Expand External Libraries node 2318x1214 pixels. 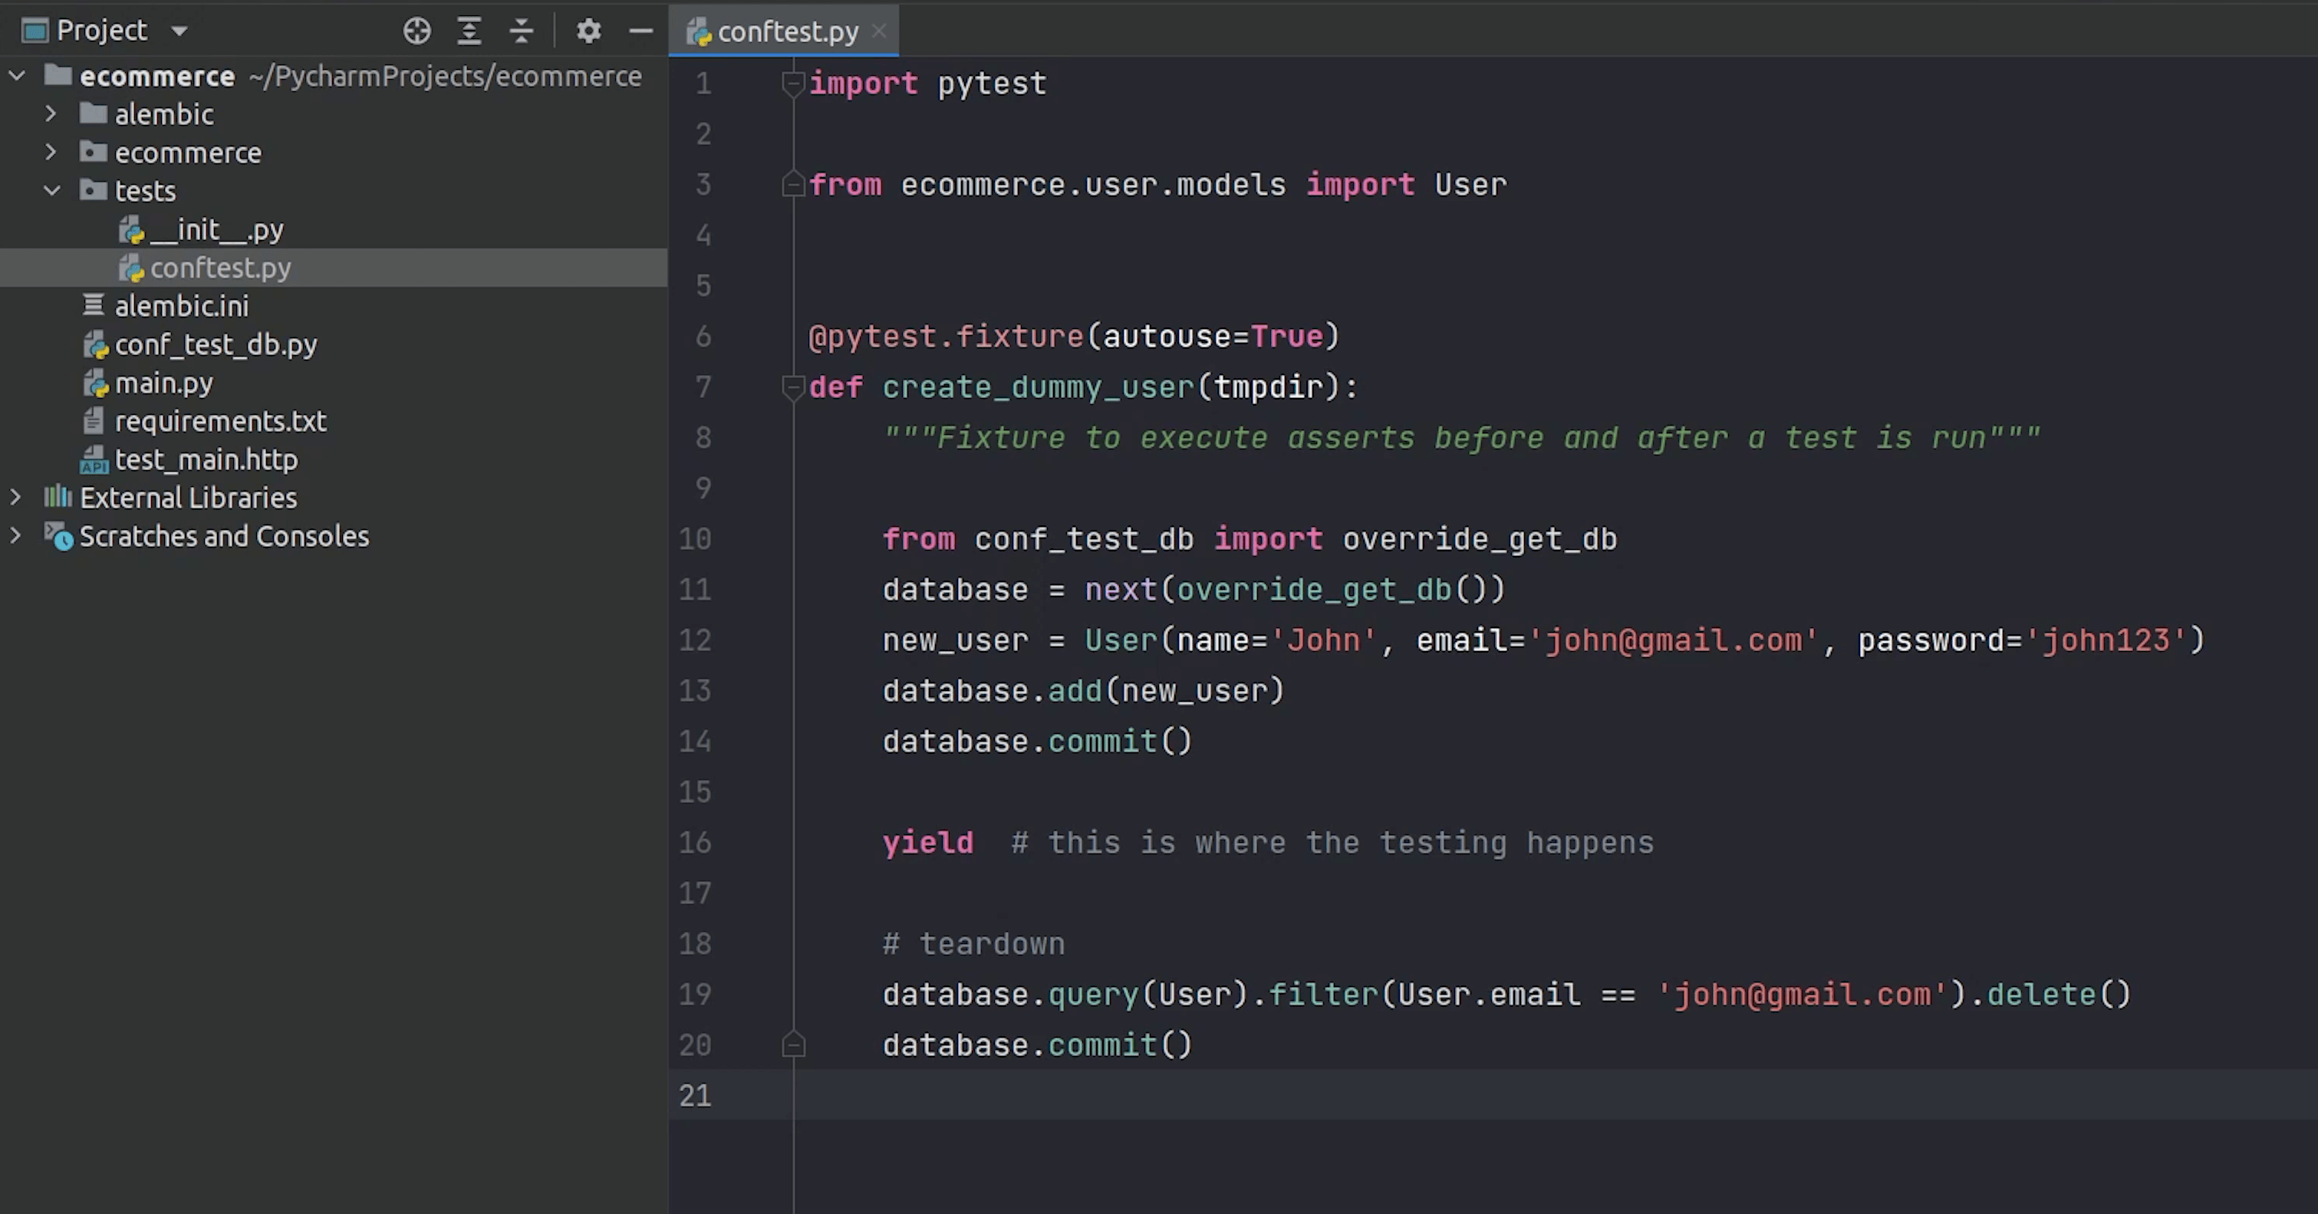click(x=15, y=498)
